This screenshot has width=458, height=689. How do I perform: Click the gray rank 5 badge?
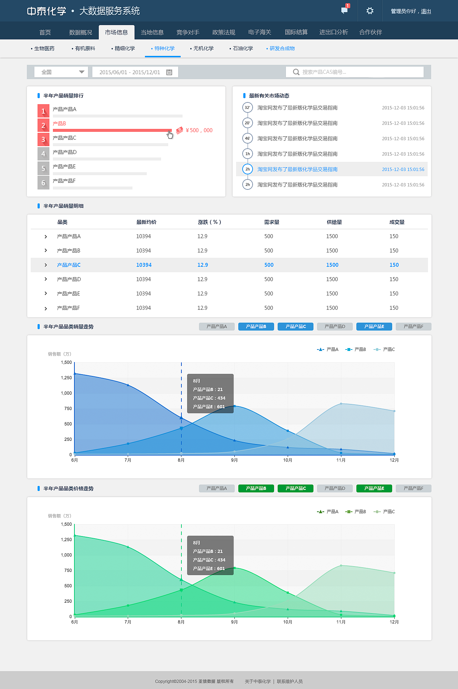tap(43, 168)
